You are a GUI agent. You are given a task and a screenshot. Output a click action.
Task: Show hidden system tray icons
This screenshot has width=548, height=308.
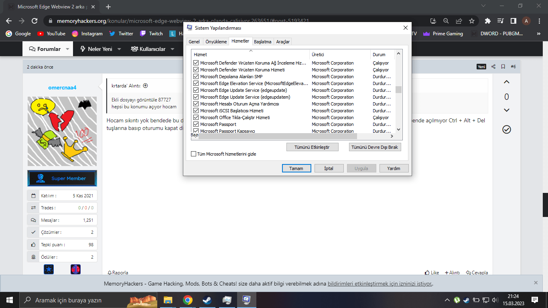coord(447,300)
